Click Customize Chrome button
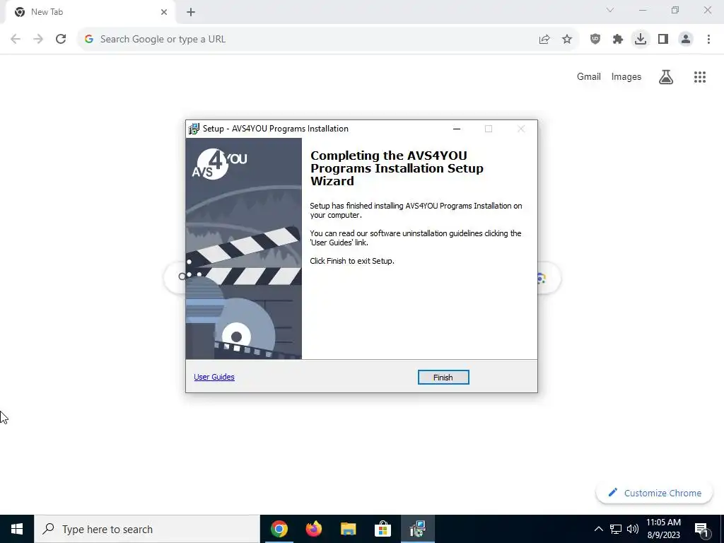 pos(655,493)
